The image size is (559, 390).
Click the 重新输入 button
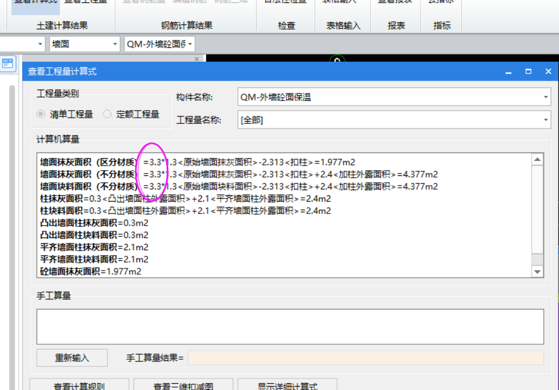click(72, 358)
